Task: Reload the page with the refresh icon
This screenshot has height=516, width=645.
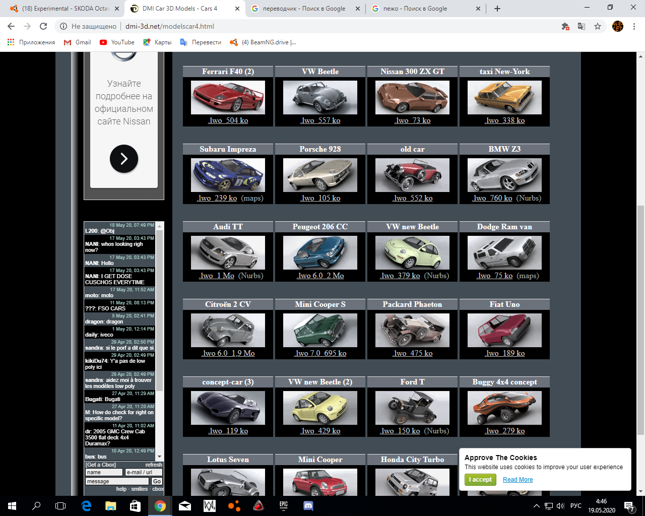Action: point(43,26)
